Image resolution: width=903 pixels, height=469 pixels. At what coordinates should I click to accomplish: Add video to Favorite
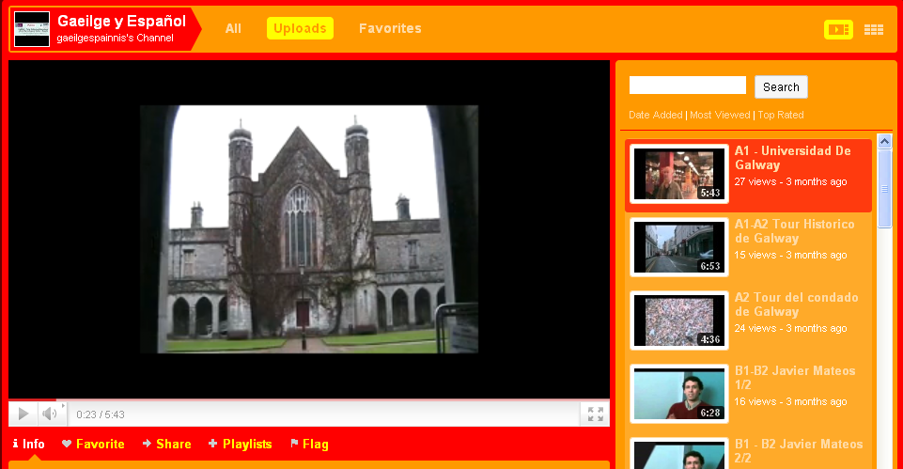[x=93, y=444]
